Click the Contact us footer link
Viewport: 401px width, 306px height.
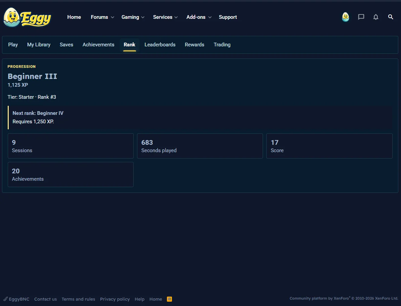point(46,299)
